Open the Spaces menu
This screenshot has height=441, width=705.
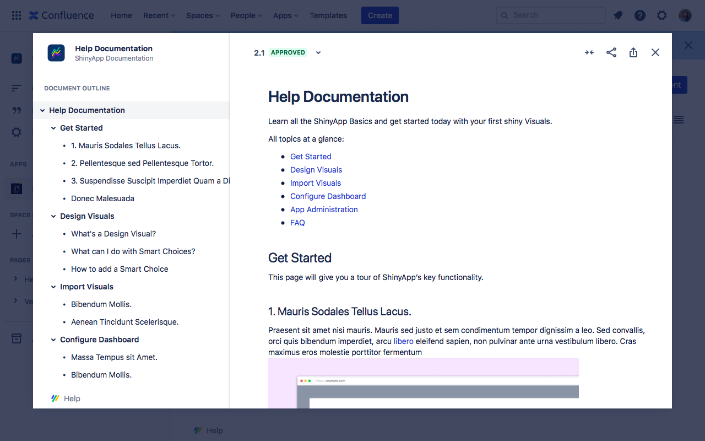point(203,15)
